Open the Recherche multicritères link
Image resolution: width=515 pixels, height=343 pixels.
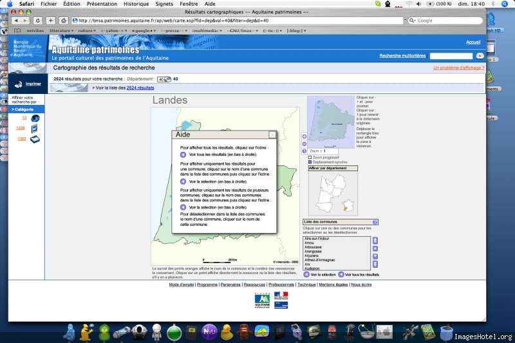coord(402,56)
